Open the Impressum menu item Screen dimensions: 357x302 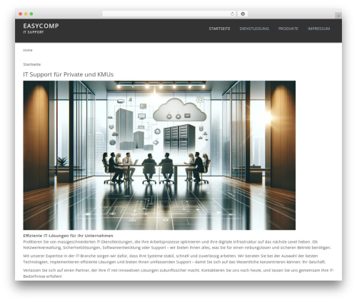click(x=318, y=29)
